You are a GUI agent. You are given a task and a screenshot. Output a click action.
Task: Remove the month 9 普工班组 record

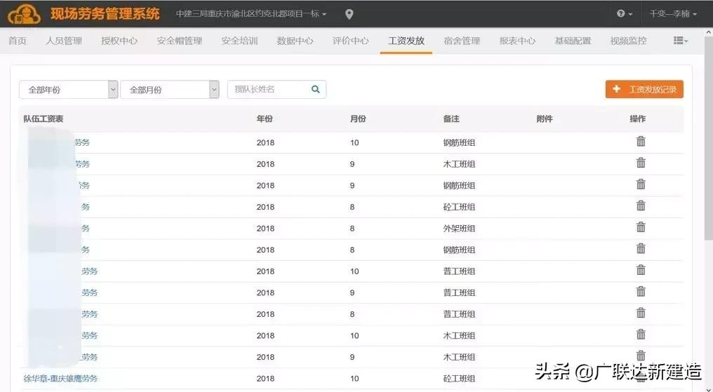coord(641,291)
